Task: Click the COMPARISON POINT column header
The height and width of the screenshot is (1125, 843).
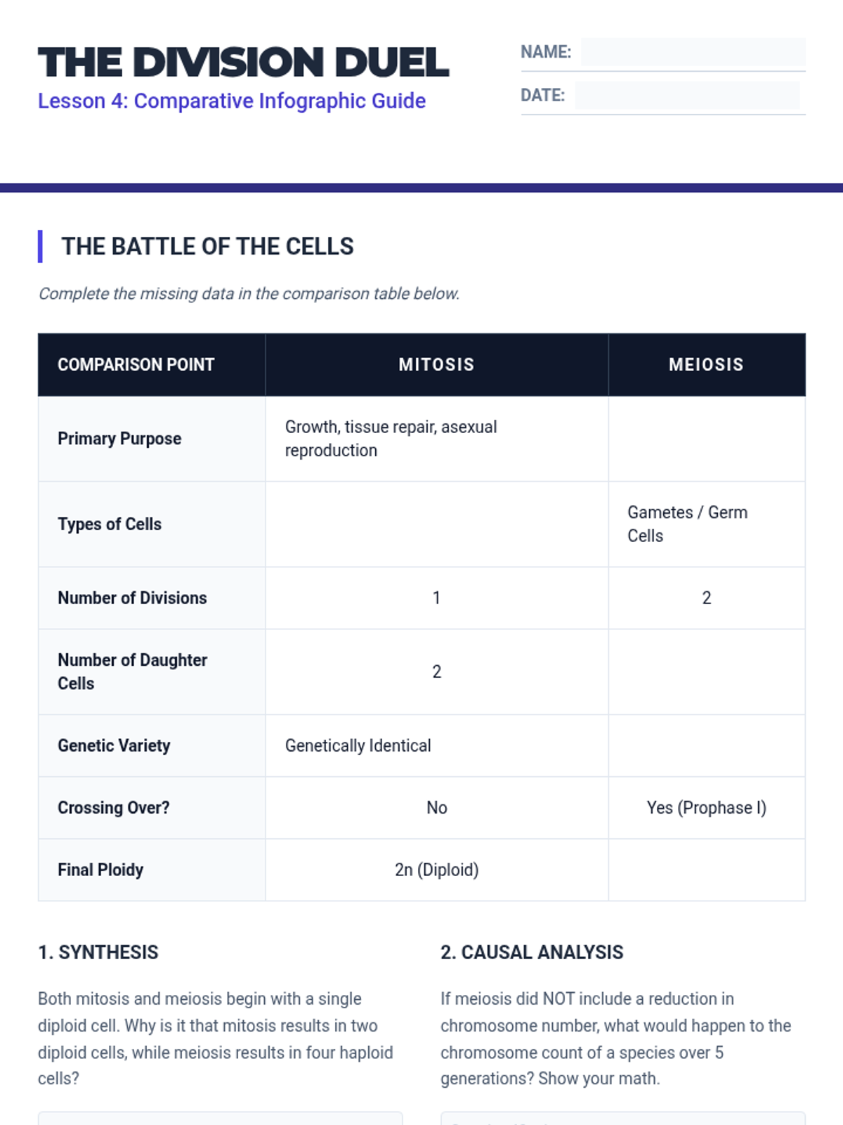Action: point(136,364)
